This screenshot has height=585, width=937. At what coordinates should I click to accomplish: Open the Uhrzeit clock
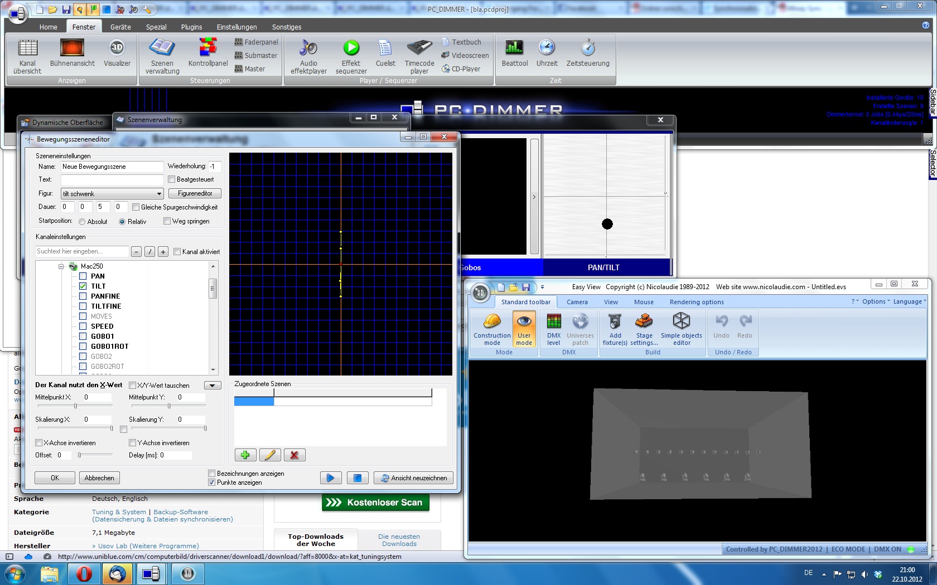pyautogui.click(x=547, y=53)
